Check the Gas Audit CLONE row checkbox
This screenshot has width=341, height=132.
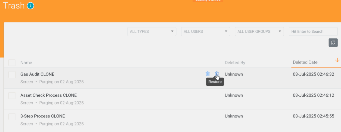[x=12, y=74]
